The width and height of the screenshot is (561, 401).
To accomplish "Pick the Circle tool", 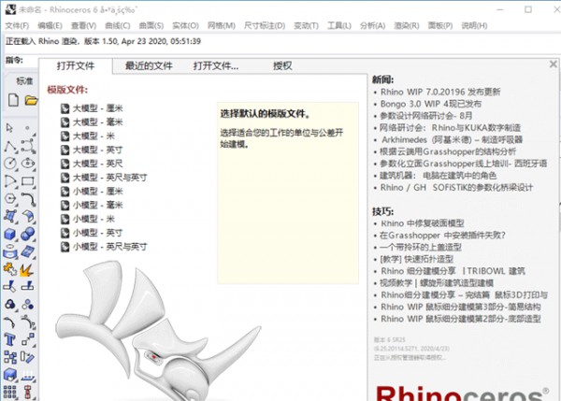I will 10,164.
